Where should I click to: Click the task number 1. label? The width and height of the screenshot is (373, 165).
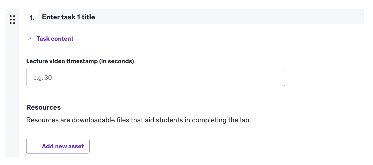click(x=32, y=18)
